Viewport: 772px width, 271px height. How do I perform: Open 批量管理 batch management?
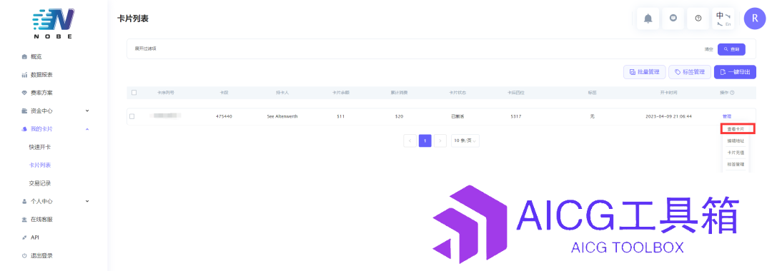tap(645, 72)
